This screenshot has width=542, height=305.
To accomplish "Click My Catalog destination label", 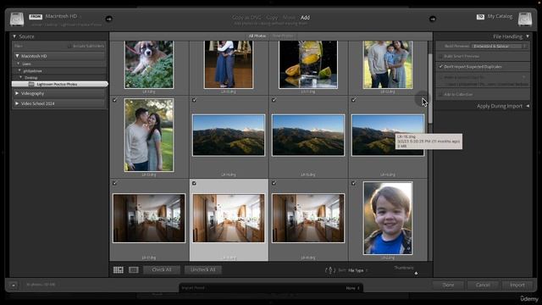I will (500, 16).
